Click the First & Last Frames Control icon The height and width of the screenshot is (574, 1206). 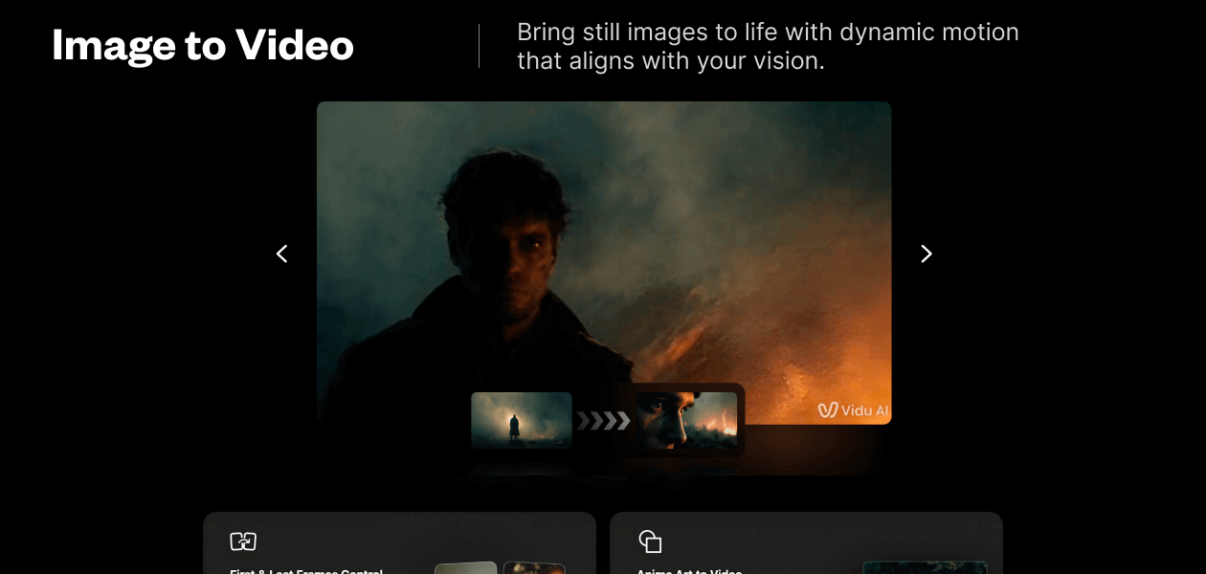[243, 541]
